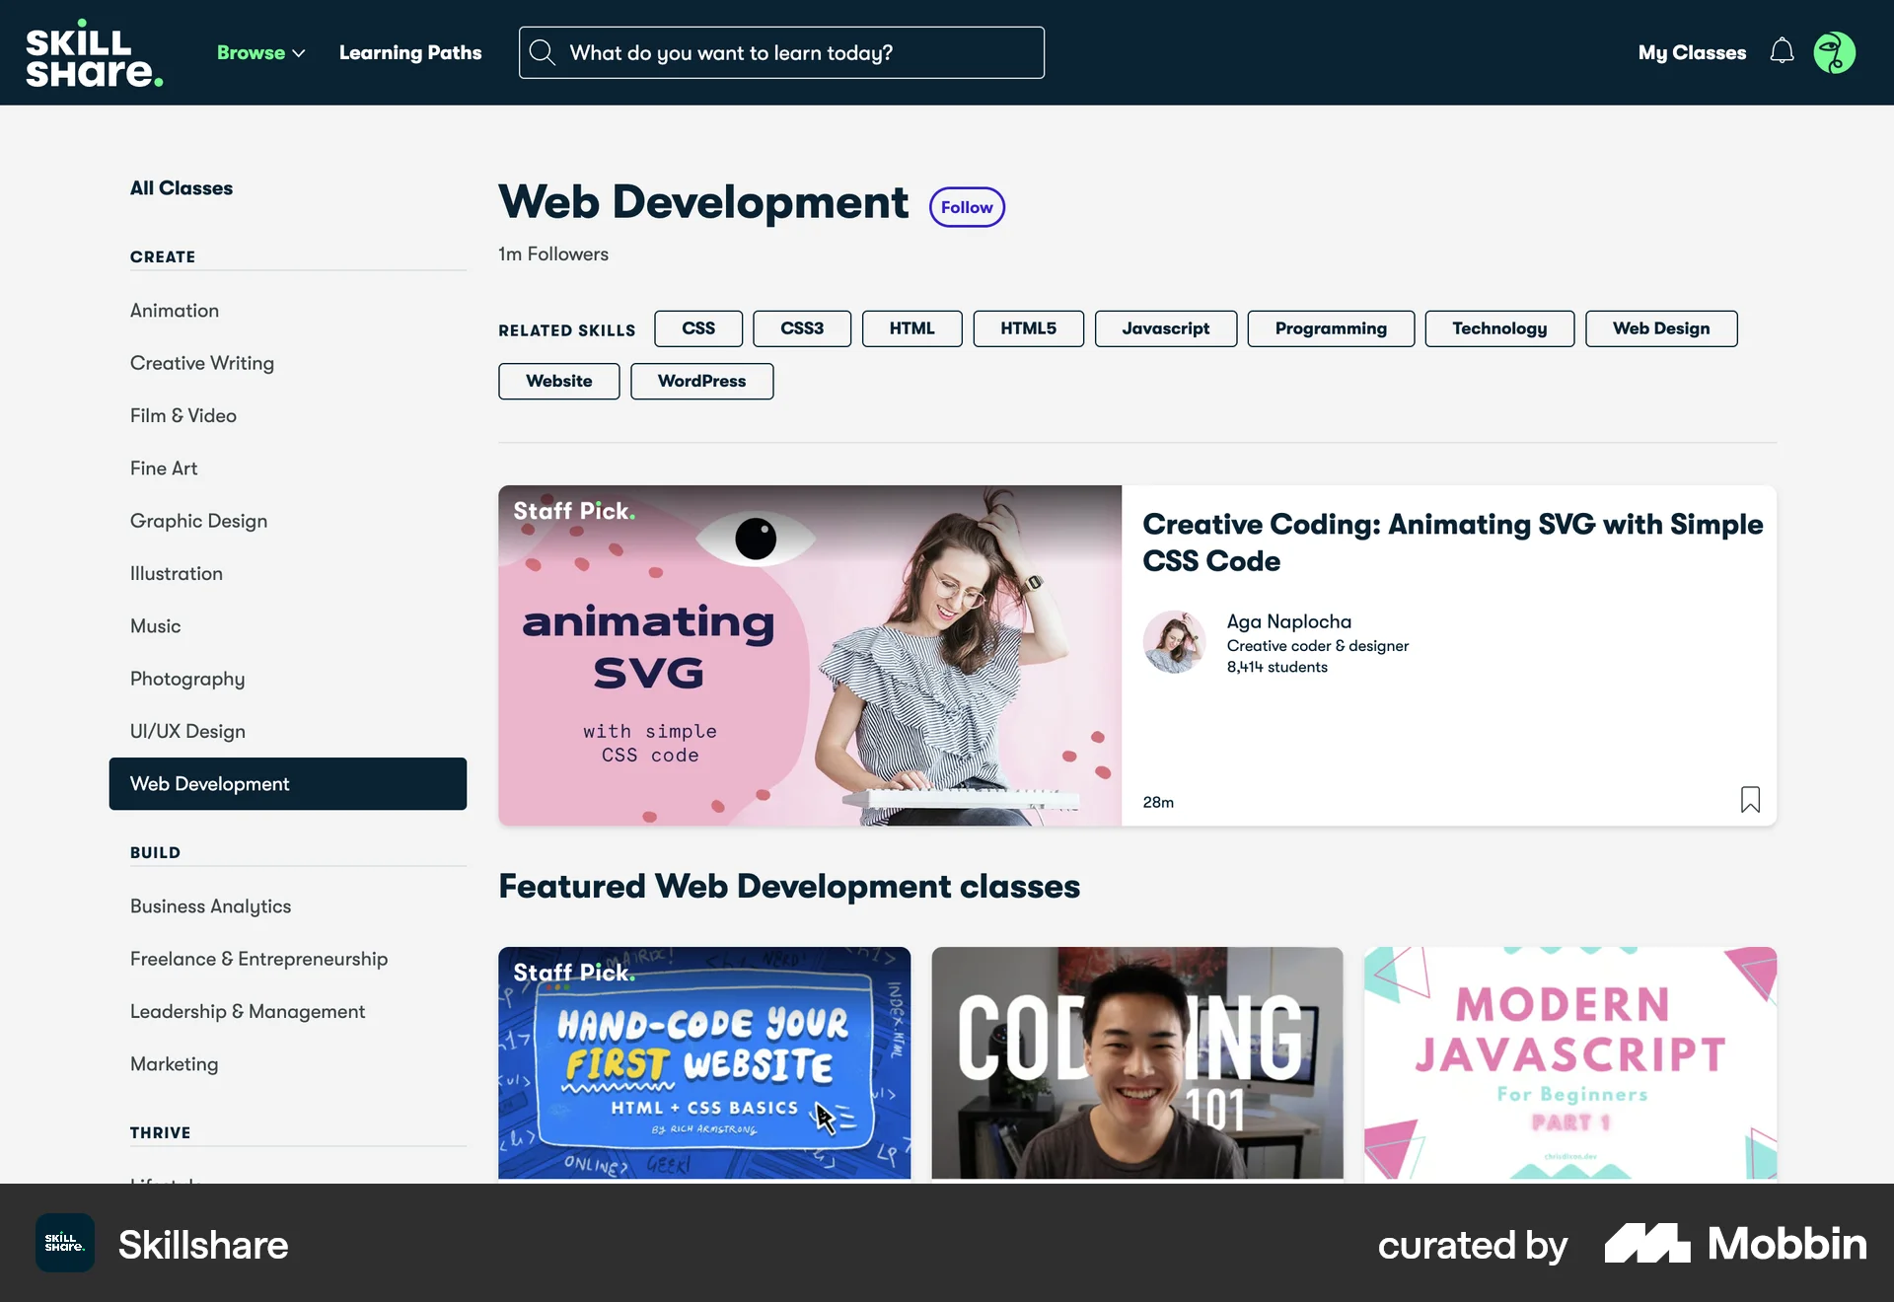Open the notifications bell
Screen dimensions: 1894x1302
point(1782,52)
